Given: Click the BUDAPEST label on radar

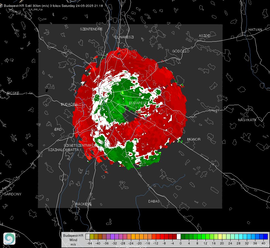Looking at the screenshot, I should click(138, 103).
